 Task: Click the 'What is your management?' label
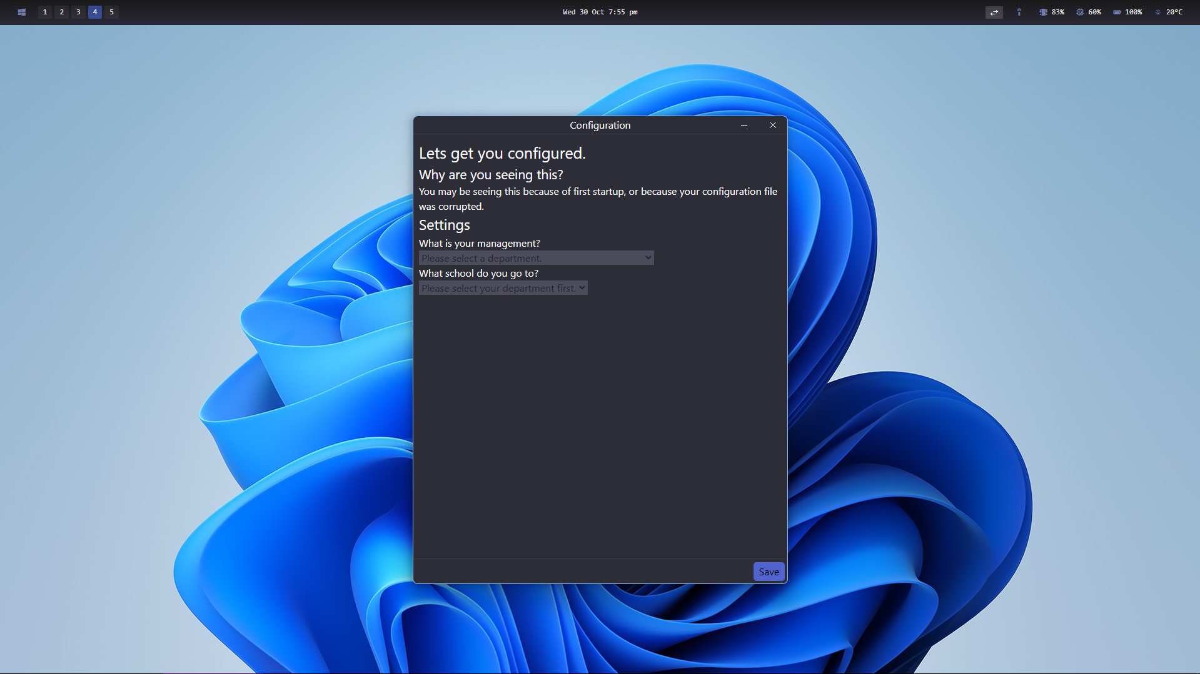(479, 243)
